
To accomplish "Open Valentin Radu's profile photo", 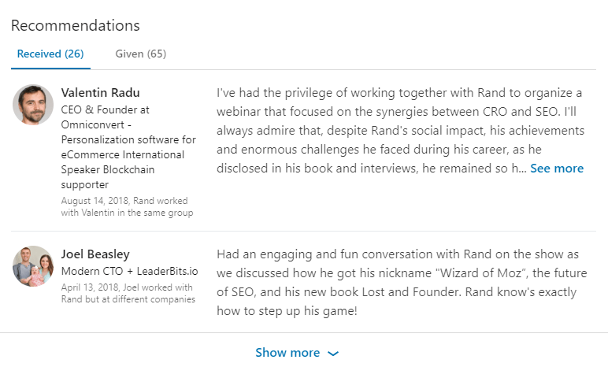I will (33, 105).
